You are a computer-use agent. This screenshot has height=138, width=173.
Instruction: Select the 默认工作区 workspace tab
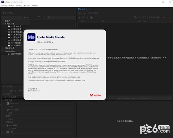83,9
